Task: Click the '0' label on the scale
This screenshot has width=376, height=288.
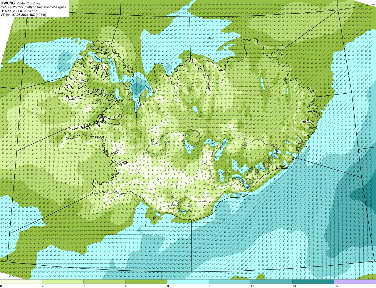Action: pos(1,286)
